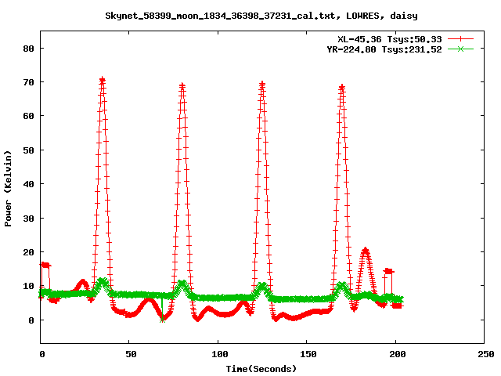Click the green cross legend marker for YR

(460, 49)
